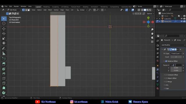186x104 pixels.
Task: Select the Knife tool
Action: pos(4,83)
